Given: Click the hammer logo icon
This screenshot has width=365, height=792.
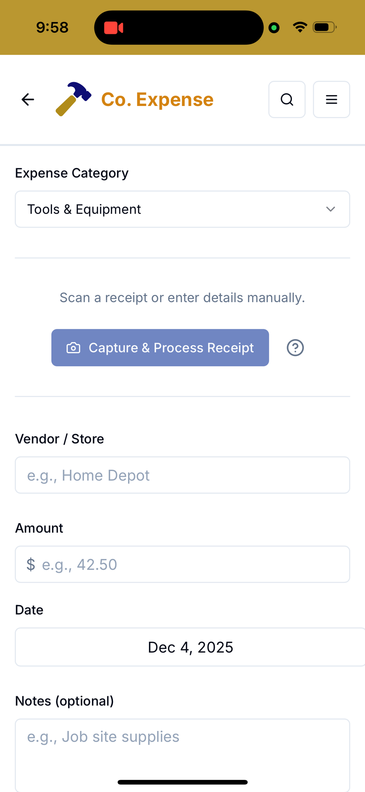Looking at the screenshot, I should tap(73, 99).
